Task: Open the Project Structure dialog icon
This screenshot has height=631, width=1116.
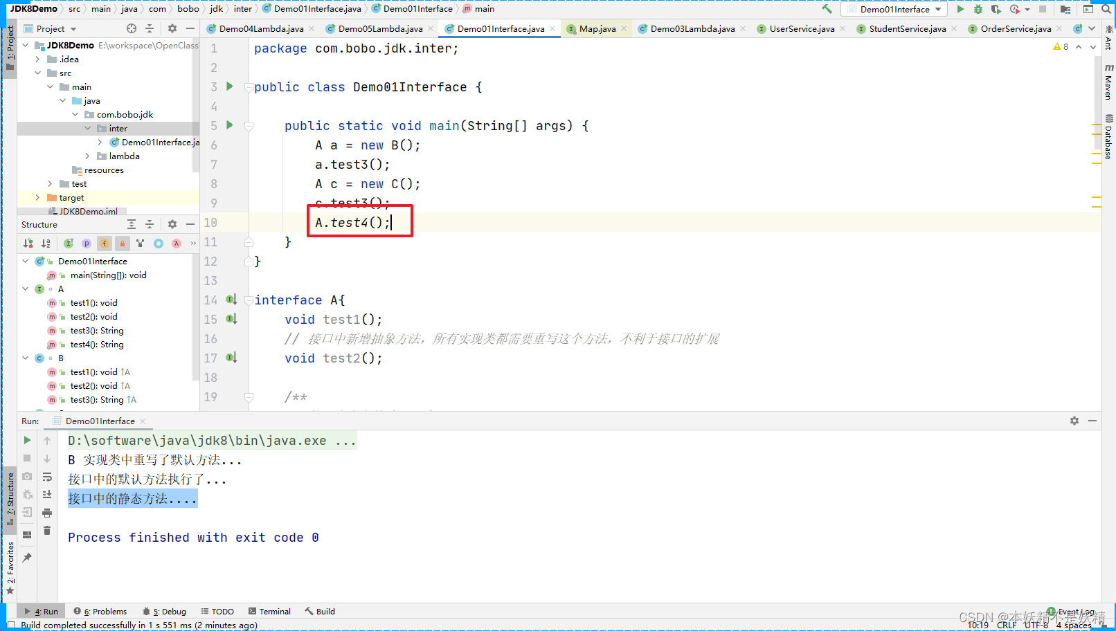Action: pyautogui.click(x=1065, y=9)
